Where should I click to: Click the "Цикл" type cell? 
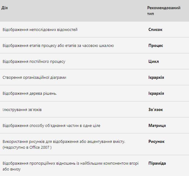point(153,62)
